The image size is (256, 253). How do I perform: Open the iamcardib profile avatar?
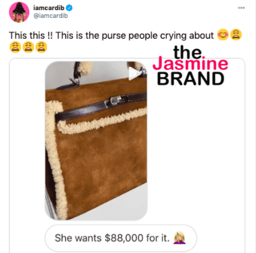tap(19, 13)
